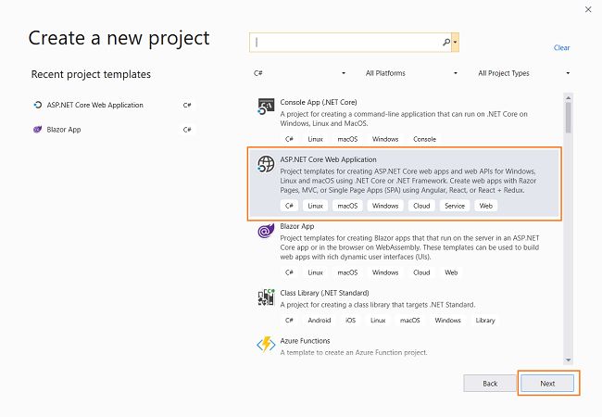Select the Blazor App recent template
This screenshot has height=417, width=602.
point(114,130)
